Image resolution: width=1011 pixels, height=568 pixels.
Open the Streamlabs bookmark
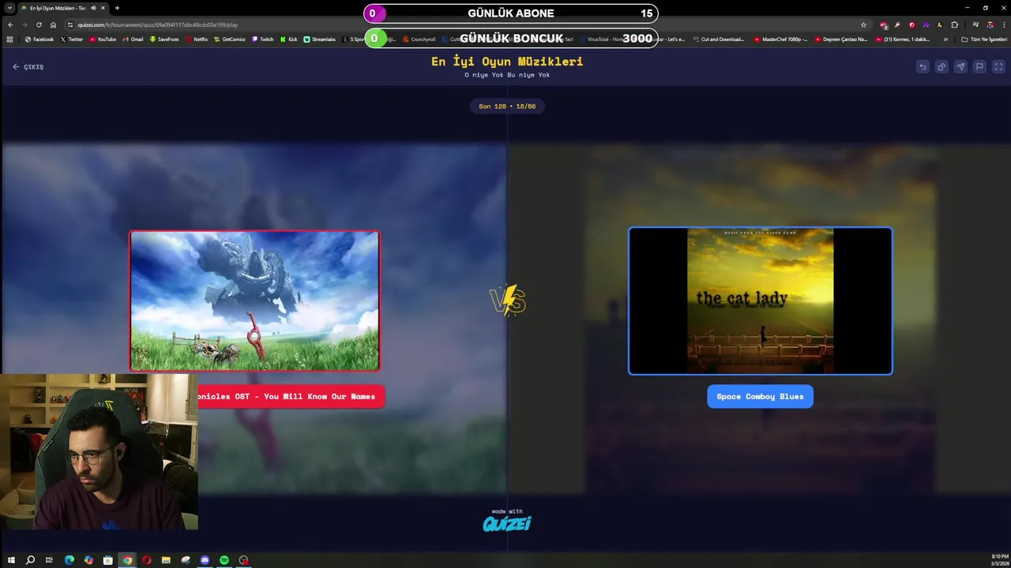point(320,39)
